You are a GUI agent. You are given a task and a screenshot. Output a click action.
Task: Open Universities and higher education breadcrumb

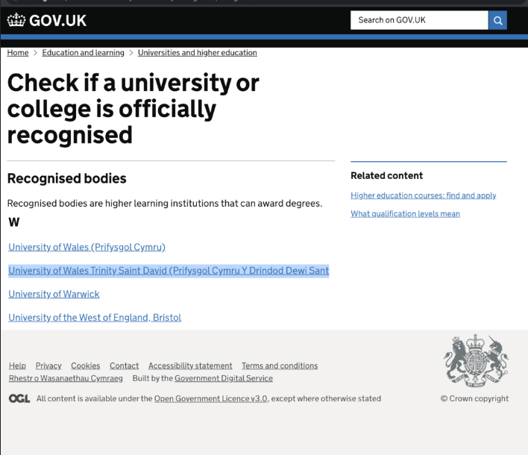click(197, 53)
